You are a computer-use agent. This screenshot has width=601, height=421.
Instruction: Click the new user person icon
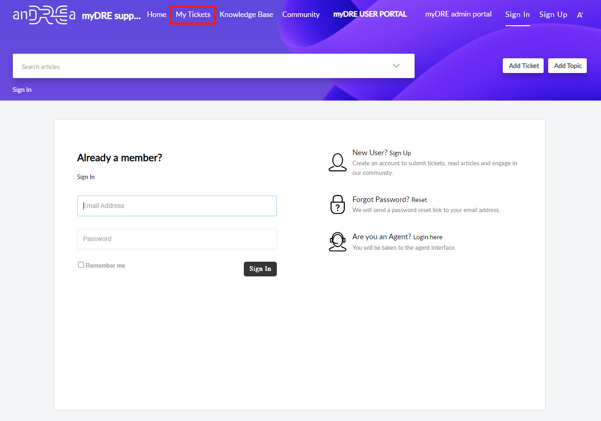tap(337, 163)
